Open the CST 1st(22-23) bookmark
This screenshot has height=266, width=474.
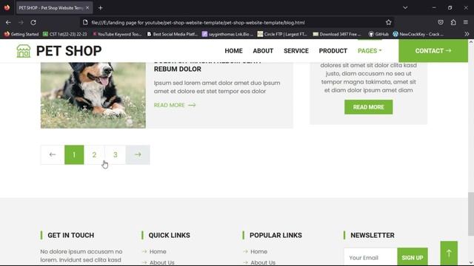coord(64,34)
